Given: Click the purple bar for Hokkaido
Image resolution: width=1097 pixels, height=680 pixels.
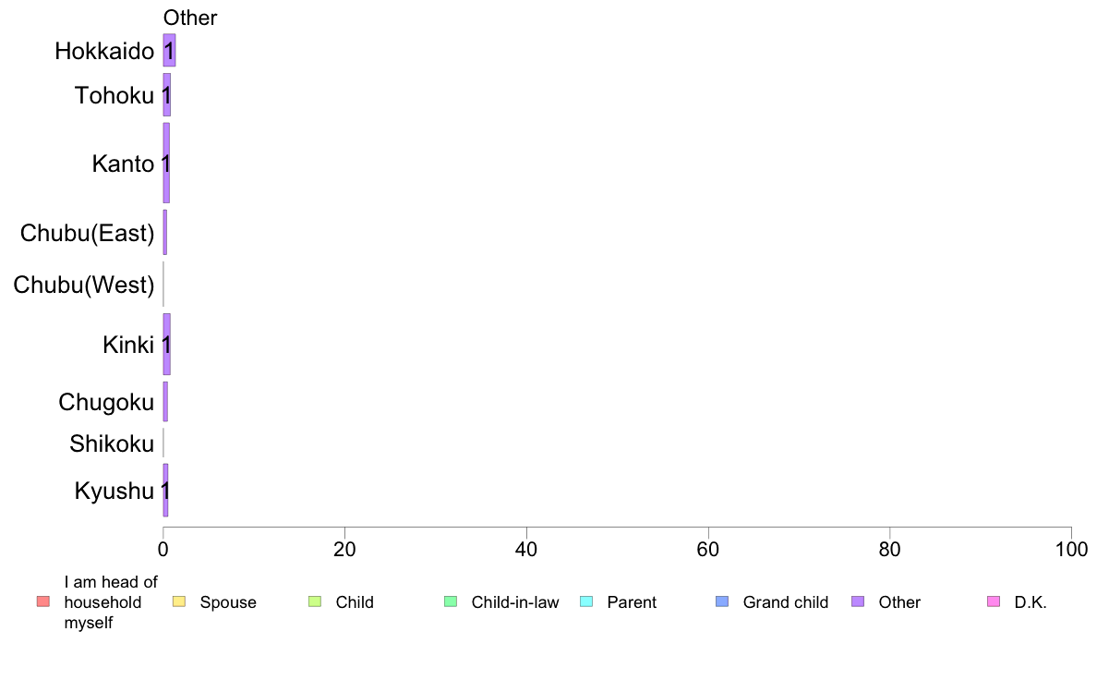Looking at the screenshot, I should (169, 50).
